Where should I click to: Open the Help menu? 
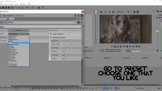29,4
